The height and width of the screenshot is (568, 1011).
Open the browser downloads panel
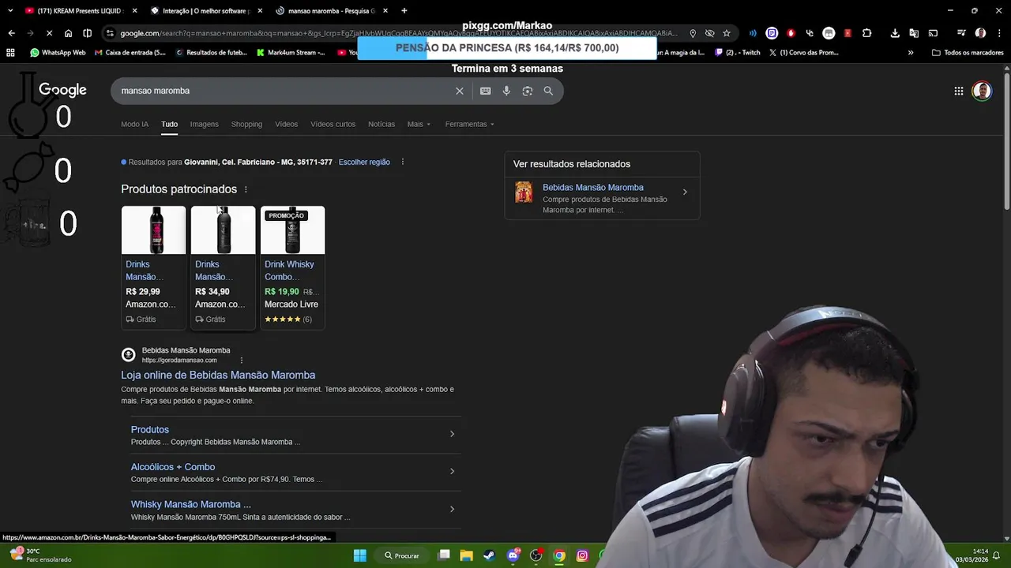895,33
